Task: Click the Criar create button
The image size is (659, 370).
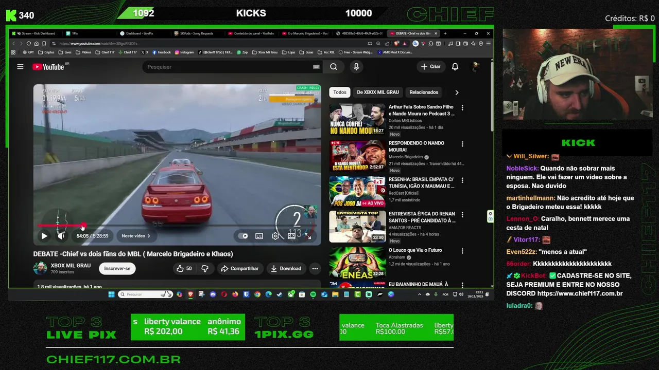Action: 431,67
